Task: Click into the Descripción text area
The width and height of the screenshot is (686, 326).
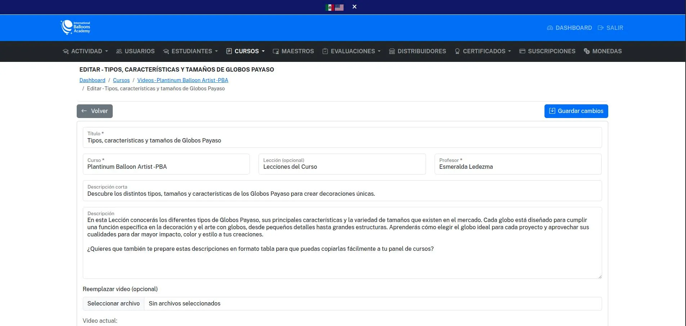Action: coord(342,243)
